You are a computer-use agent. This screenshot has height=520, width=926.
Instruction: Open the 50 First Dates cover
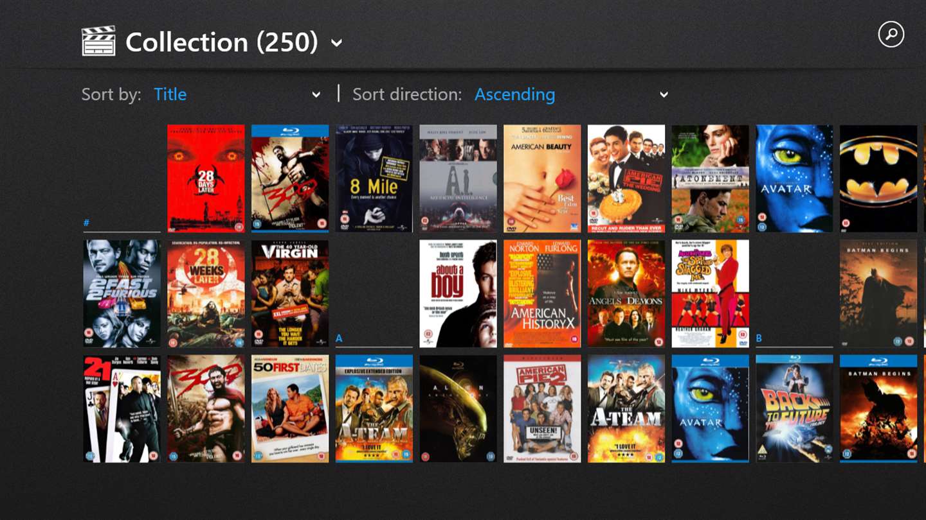[290, 408]
